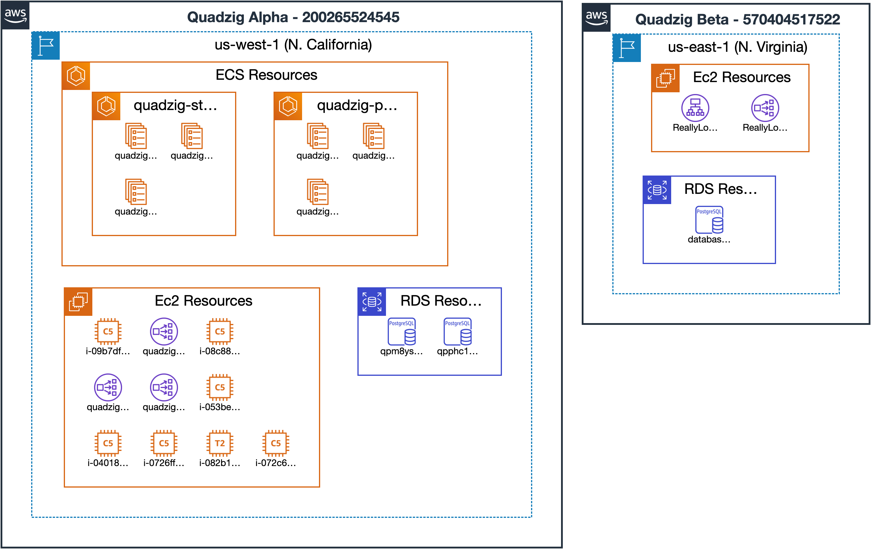Click the Network Load Balancer ReallyLo icon
The image size is (871, 549).
coord(765,108)
